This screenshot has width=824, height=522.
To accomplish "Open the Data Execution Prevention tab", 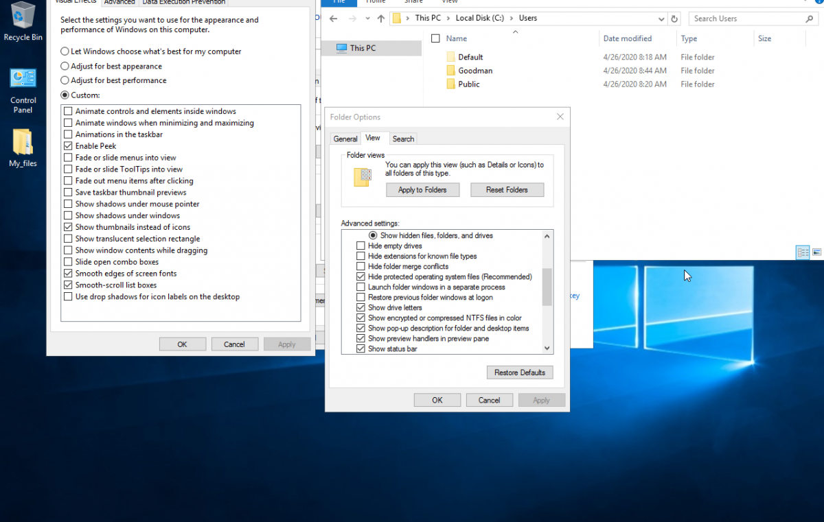I will 183,3.
